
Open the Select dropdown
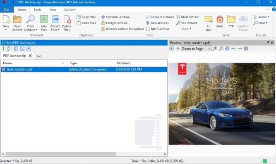[262, 17]
